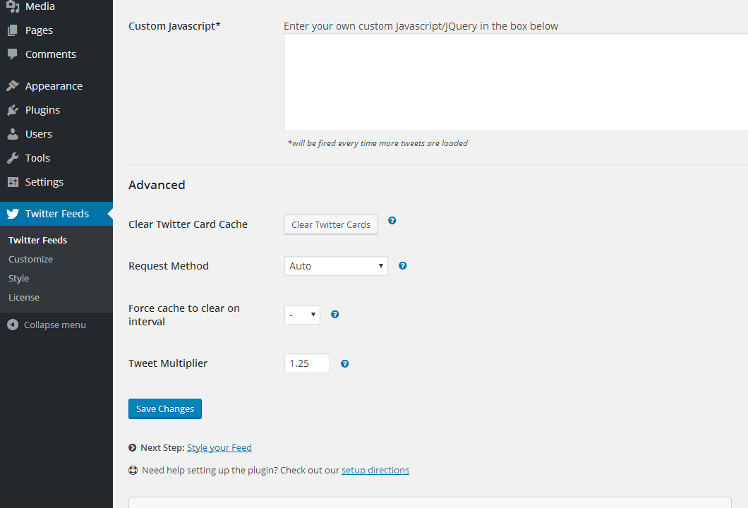Click the Tools wrench icon
The image size is (748, 508).
[13, 158]
